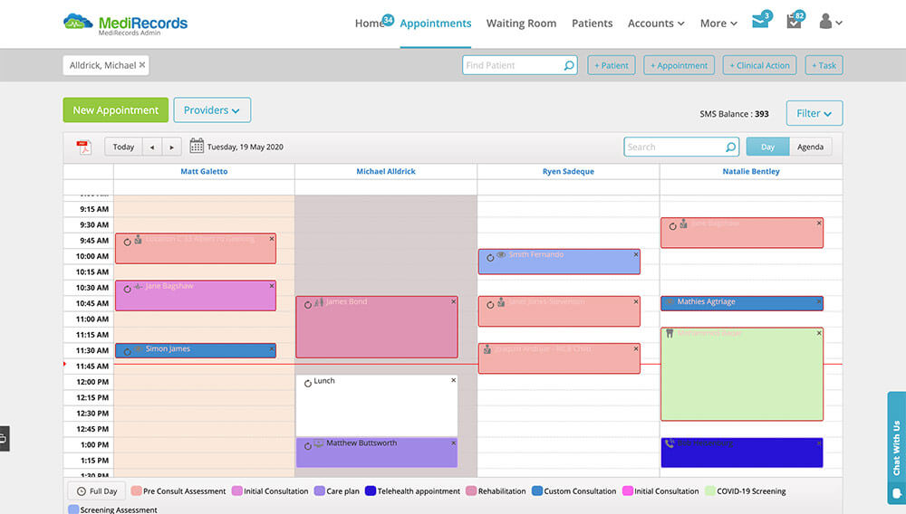Click the 12:00 PM time label

[x=92, y=382]
